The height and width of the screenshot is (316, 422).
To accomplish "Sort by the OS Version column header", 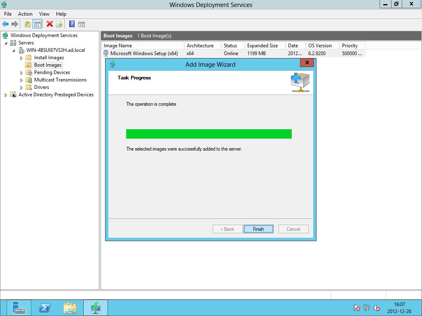I will coord(322,45).
